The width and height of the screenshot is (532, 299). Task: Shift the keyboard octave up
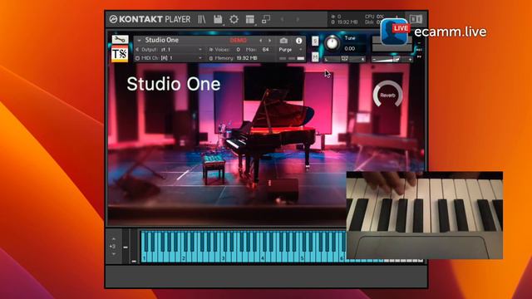tap(113, 239)
